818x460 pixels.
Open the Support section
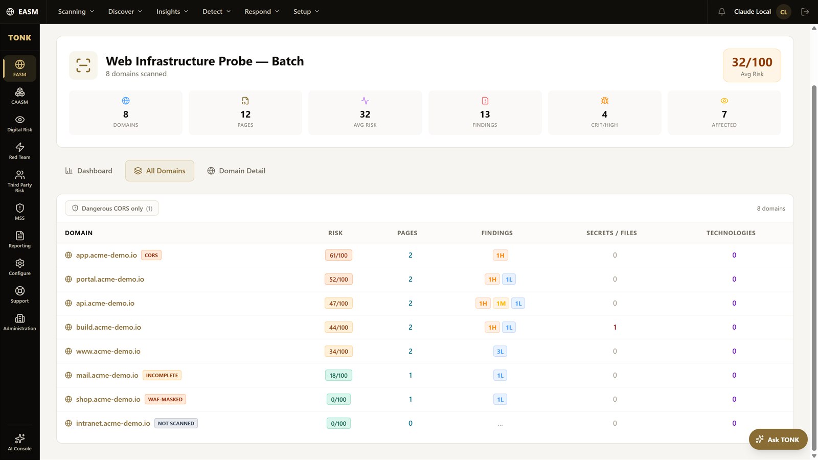coord(19,294)
